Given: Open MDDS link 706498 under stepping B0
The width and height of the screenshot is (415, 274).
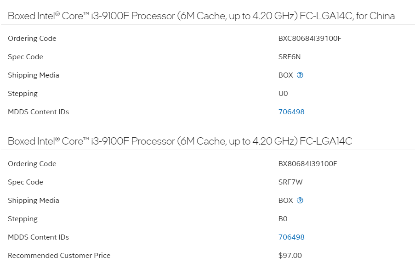Looking at the screenshot, I should point(291,237).
